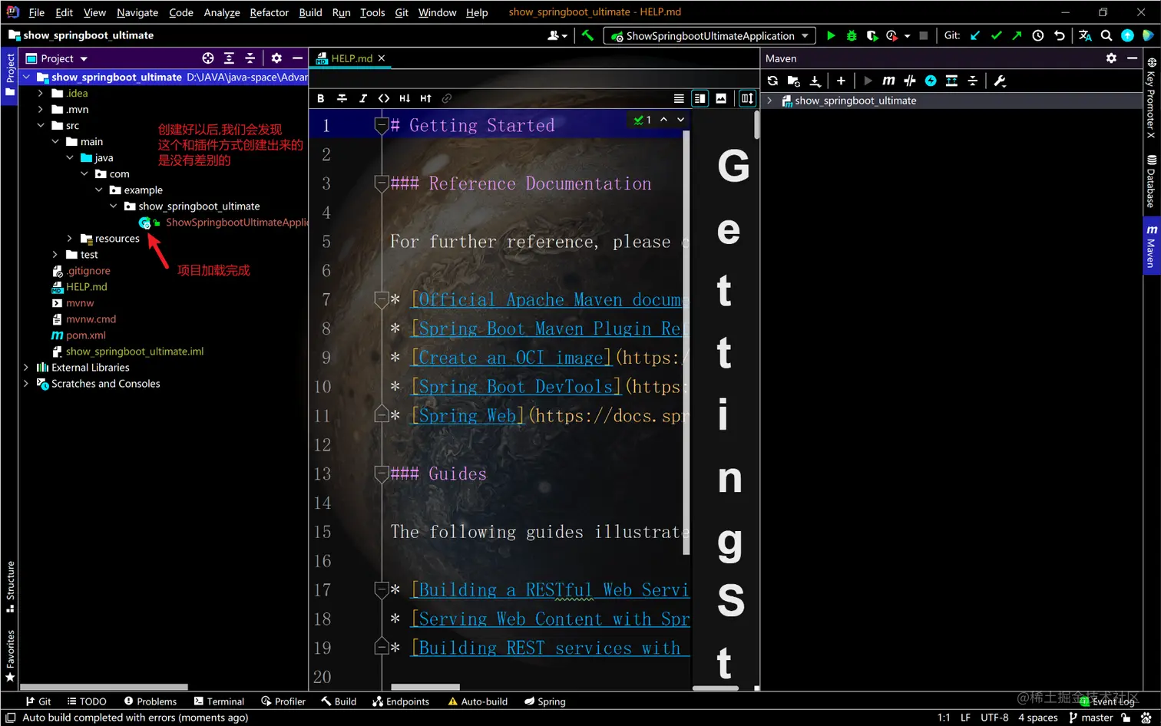Image resolution: width=1161 pixels, height=726 pixels.
Task: Open the Maven panel gear options
Action: click(1111, 58)
